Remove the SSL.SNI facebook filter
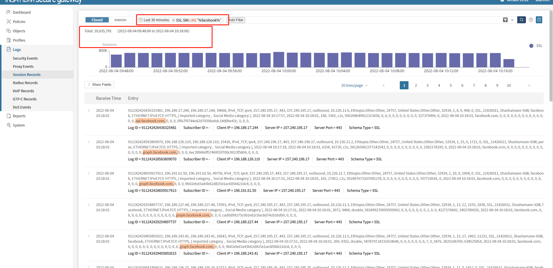Viewport: 553px width, 268px height. pyautogui.click(x=174, y=20)
